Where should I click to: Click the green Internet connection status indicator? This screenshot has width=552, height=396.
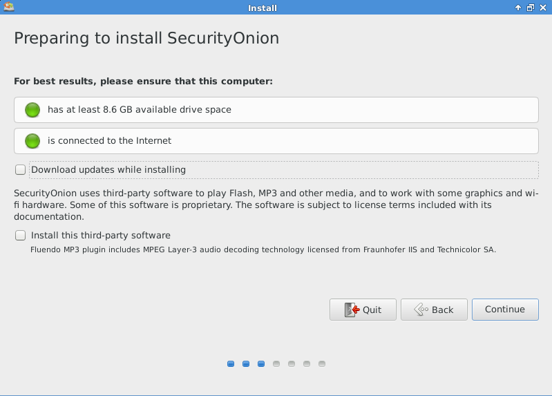(32, 141)
